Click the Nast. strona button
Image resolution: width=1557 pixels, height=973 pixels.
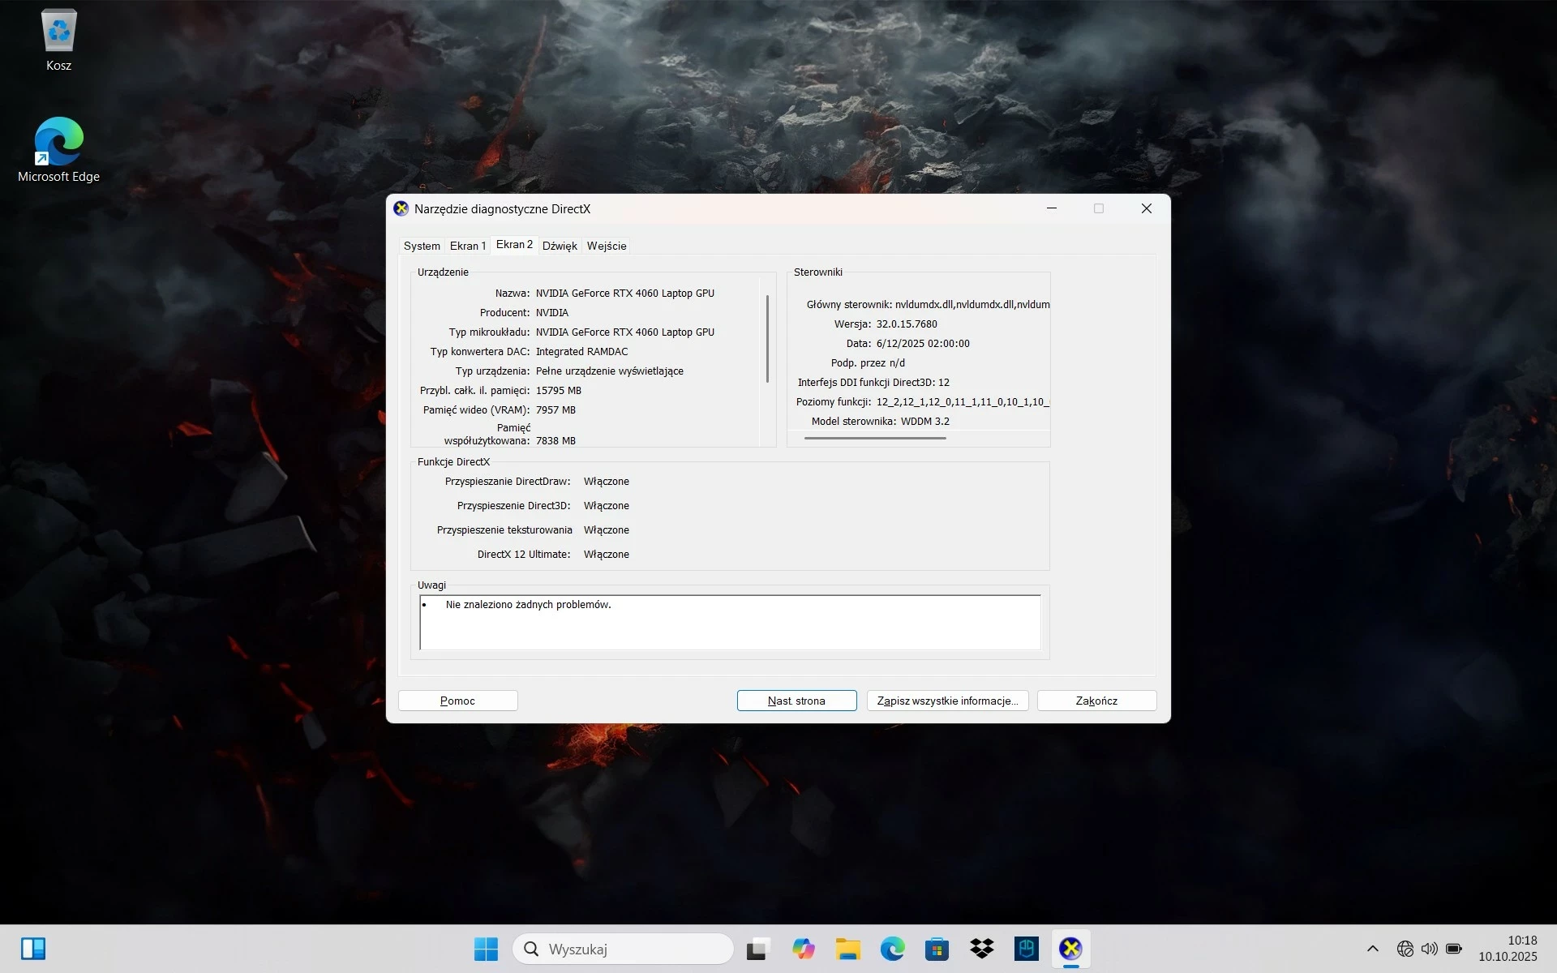[x=796, y=701]
